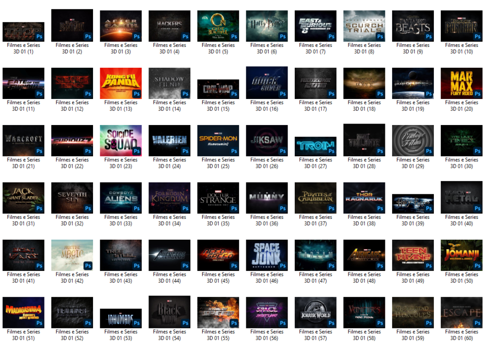Choose the Jomanji thumbnail
486x343 pixels.
pos(461,255)
